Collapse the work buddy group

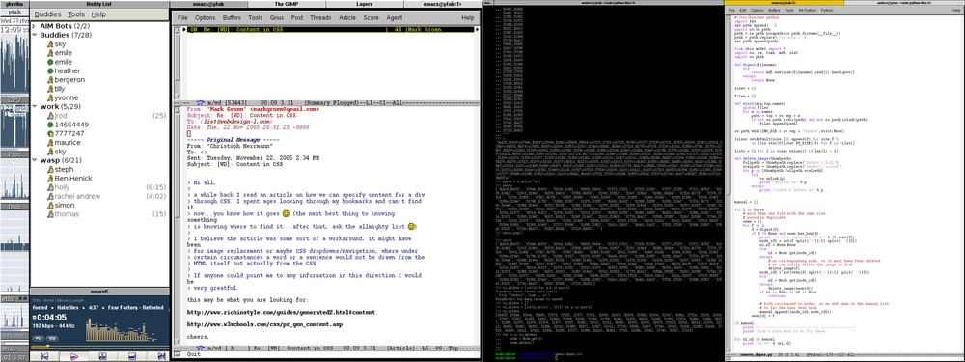pos(35,107)
